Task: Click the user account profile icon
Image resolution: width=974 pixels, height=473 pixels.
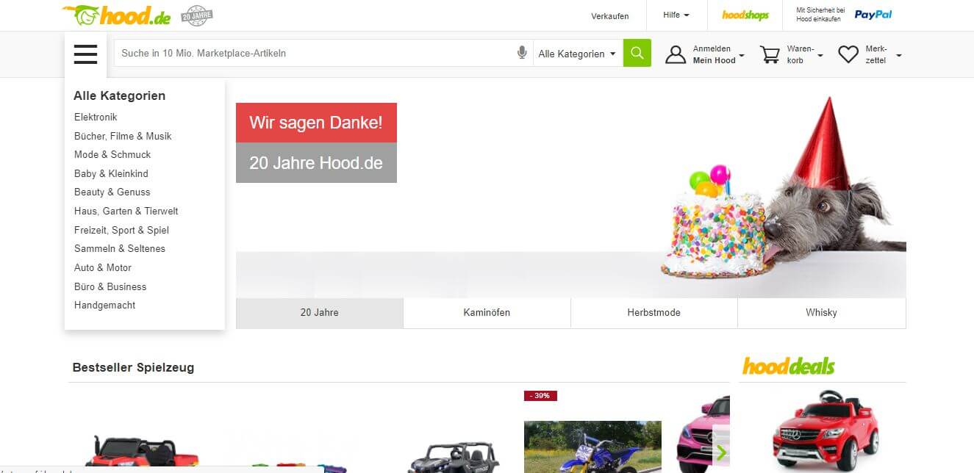Action: click(676, 54)
